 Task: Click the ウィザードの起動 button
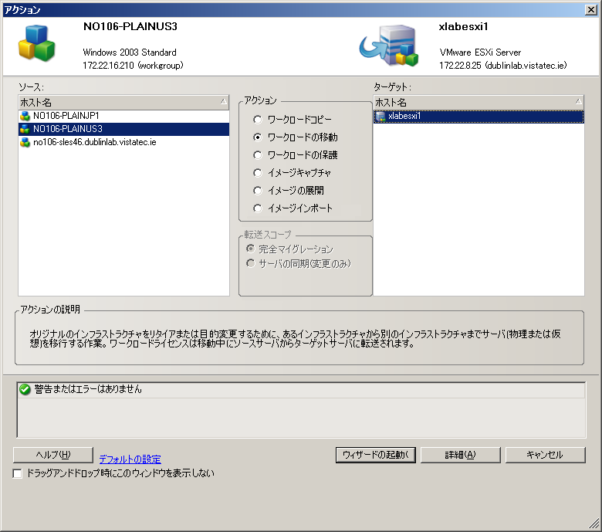pos(376,456)
